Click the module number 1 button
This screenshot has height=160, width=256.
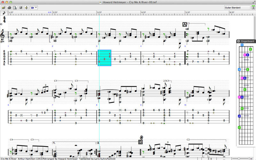click(x=253, y=7)
